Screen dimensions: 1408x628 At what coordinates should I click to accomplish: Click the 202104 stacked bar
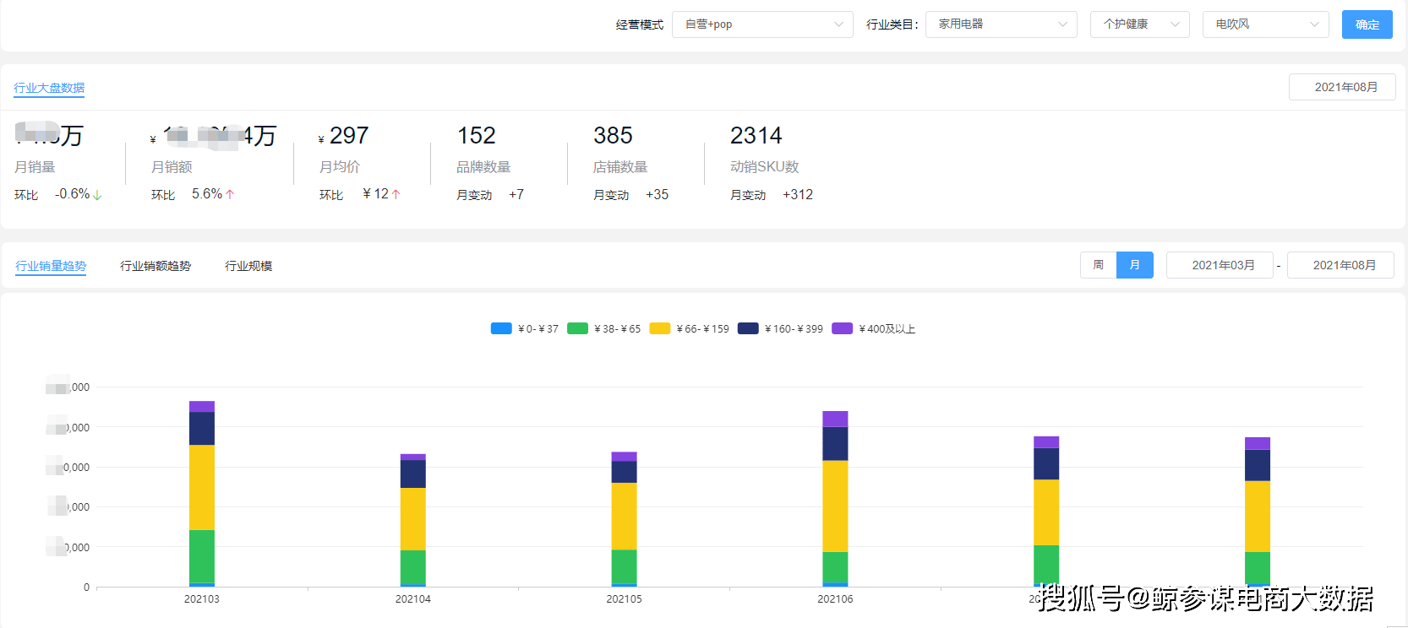(413, 520)
